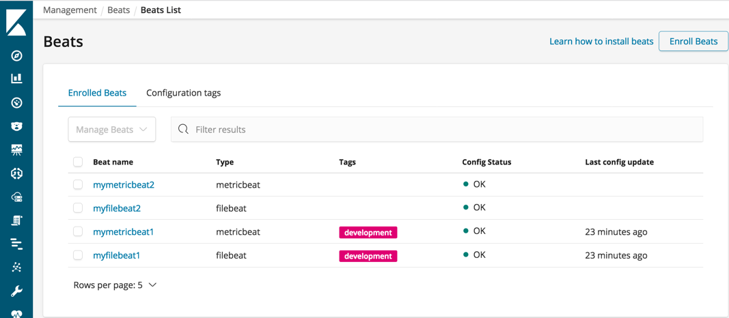Open the Manage Beats dropdown

[x=112, y=130]
